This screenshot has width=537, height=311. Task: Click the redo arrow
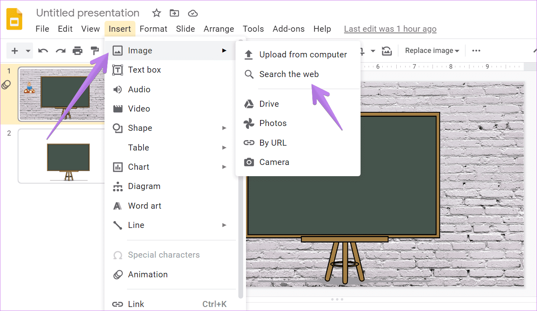pos(60,51)
